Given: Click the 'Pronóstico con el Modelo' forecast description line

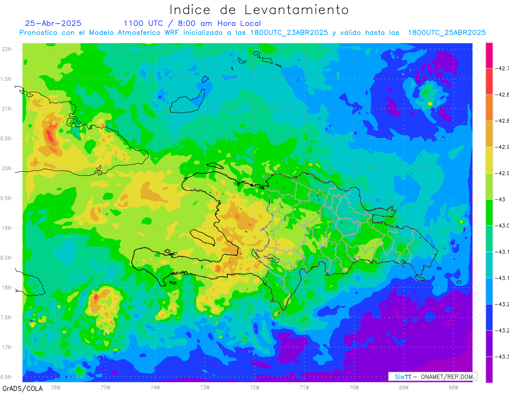Looking at the screenshot, I should click(x=252, y=33).
